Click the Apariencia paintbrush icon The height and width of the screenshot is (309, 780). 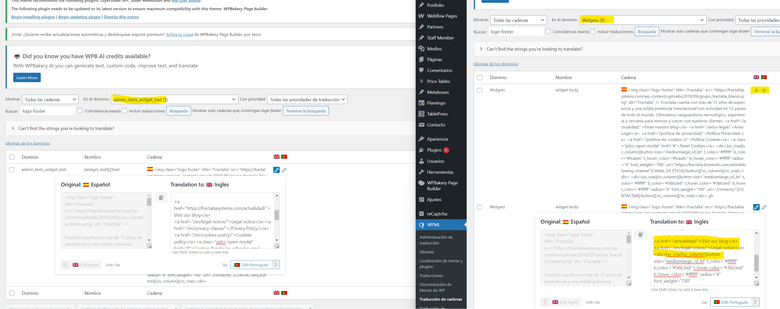tap(421, 139)
